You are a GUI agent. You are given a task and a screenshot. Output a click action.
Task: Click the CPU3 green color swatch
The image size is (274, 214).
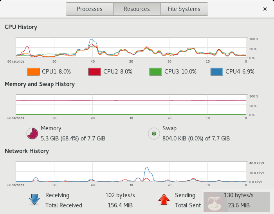click(155, 72)
